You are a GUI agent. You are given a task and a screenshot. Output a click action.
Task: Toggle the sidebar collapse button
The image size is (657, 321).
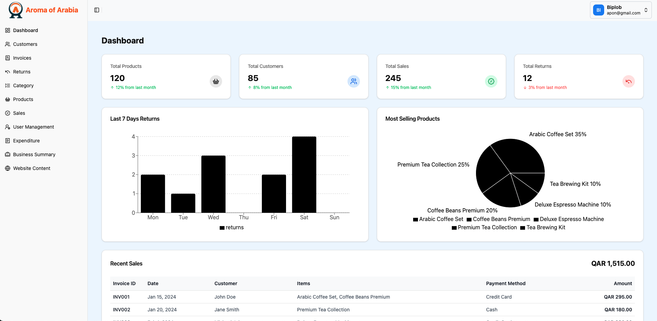point(97,10)
